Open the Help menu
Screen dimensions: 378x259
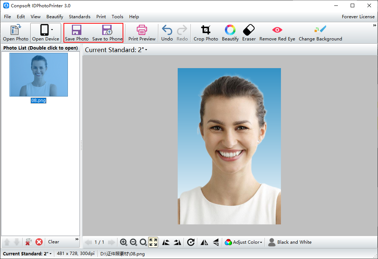[134, 17]
